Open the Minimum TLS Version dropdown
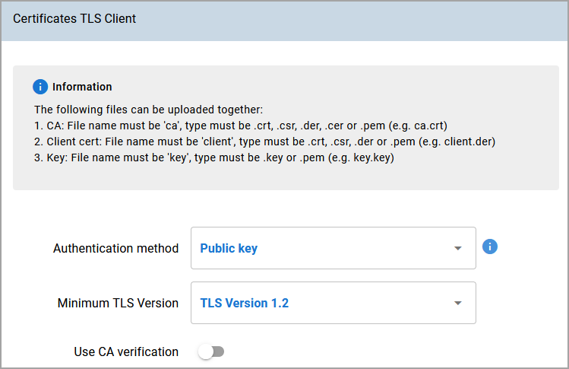This screenshot has width=569, height=369. coord(333,303)
